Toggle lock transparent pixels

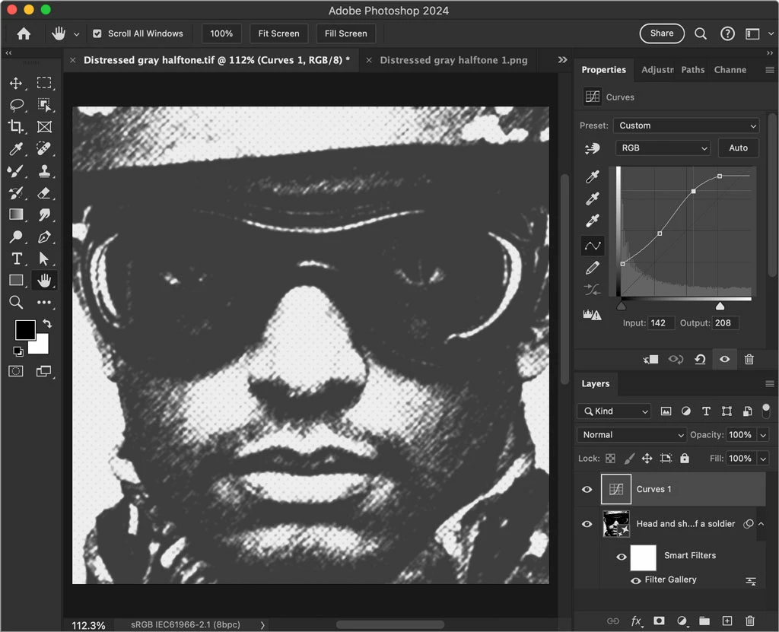pyautogui.click(x=610, y=459)
